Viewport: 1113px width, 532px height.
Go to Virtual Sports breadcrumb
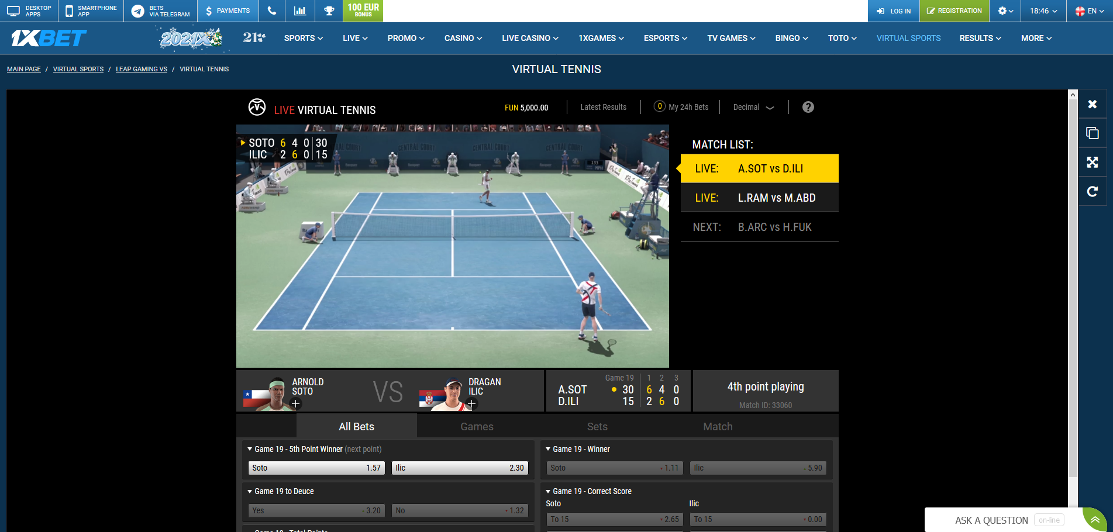pos(78,69)
